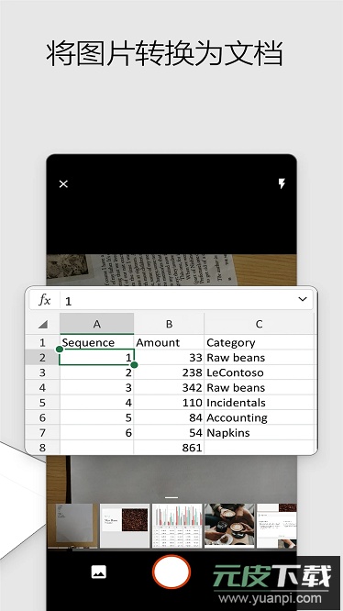This screenshot has width=343, height=611.
Task: Click amount cell 110
Action: pyautogui.click(x=169, y=403)
